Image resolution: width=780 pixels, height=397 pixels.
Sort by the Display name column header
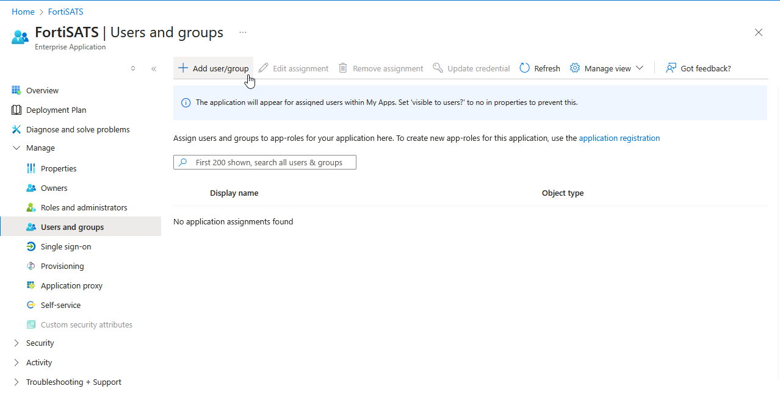click(x=234, y=193)
